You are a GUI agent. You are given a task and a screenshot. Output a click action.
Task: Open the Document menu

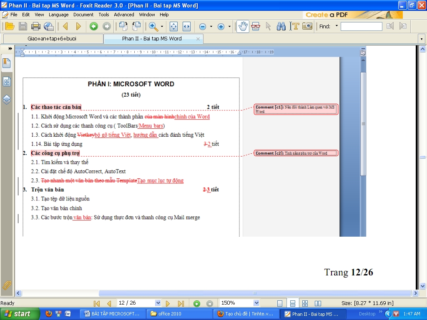83,15
